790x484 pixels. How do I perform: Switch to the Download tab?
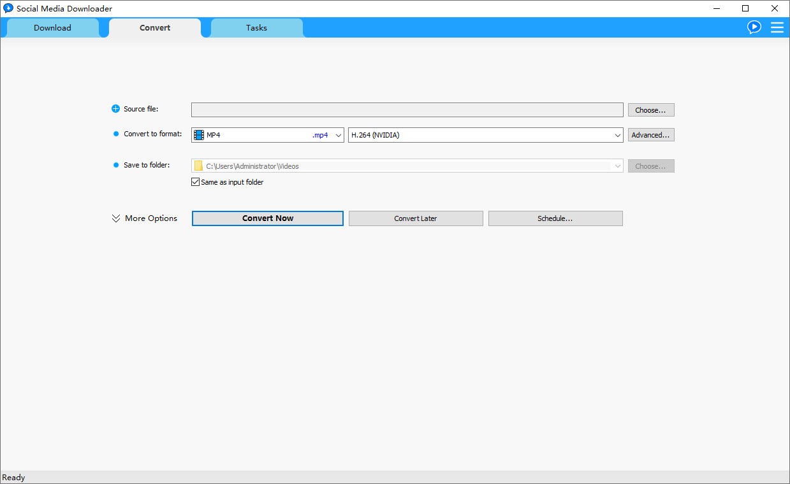point(53,28)
